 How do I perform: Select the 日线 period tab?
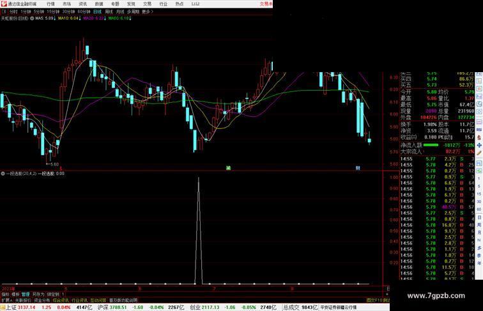(97, 11)
